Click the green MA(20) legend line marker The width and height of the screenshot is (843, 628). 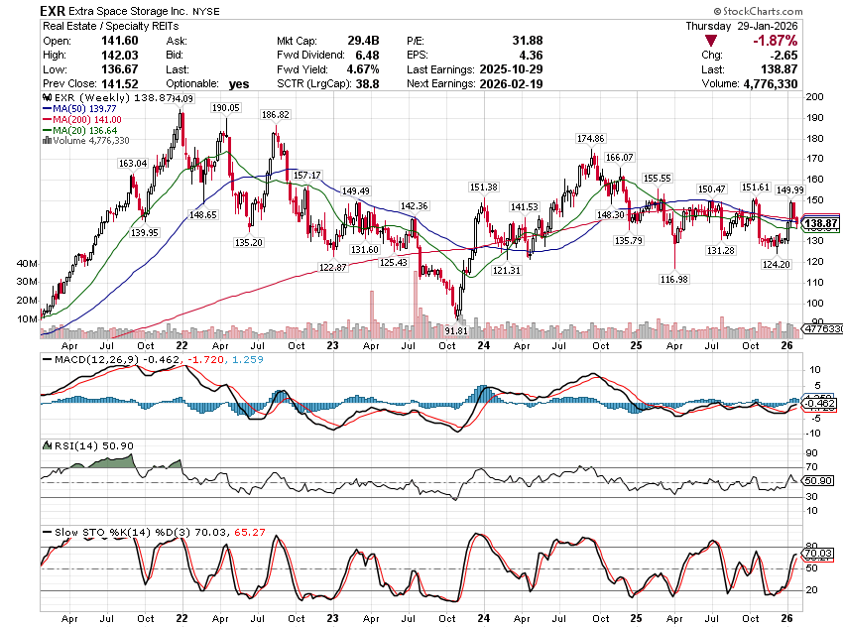45,131
